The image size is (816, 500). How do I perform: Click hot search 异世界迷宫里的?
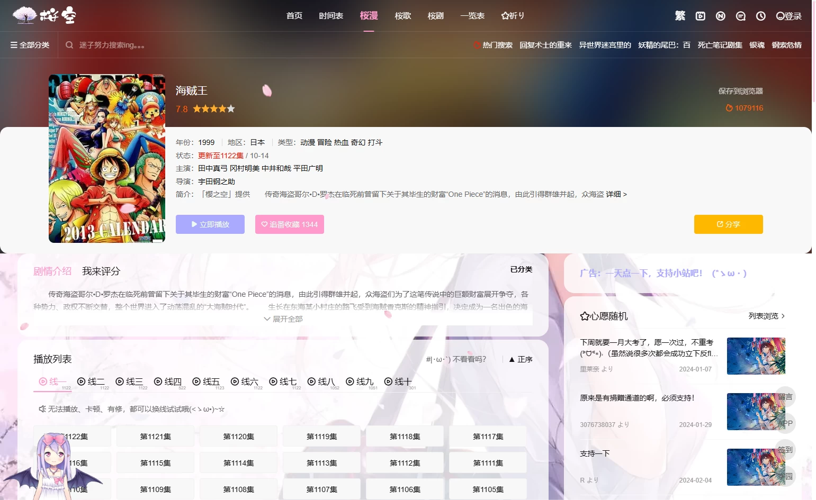[x=605, y=45]
